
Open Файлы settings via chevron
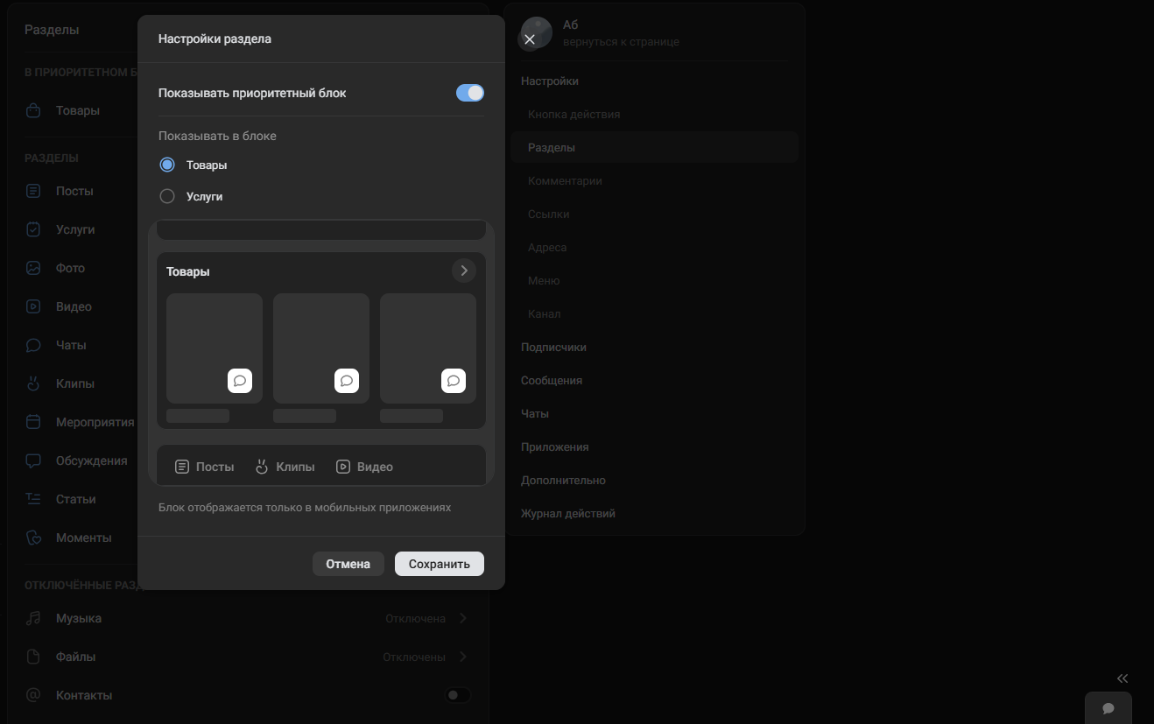[463, 657]
